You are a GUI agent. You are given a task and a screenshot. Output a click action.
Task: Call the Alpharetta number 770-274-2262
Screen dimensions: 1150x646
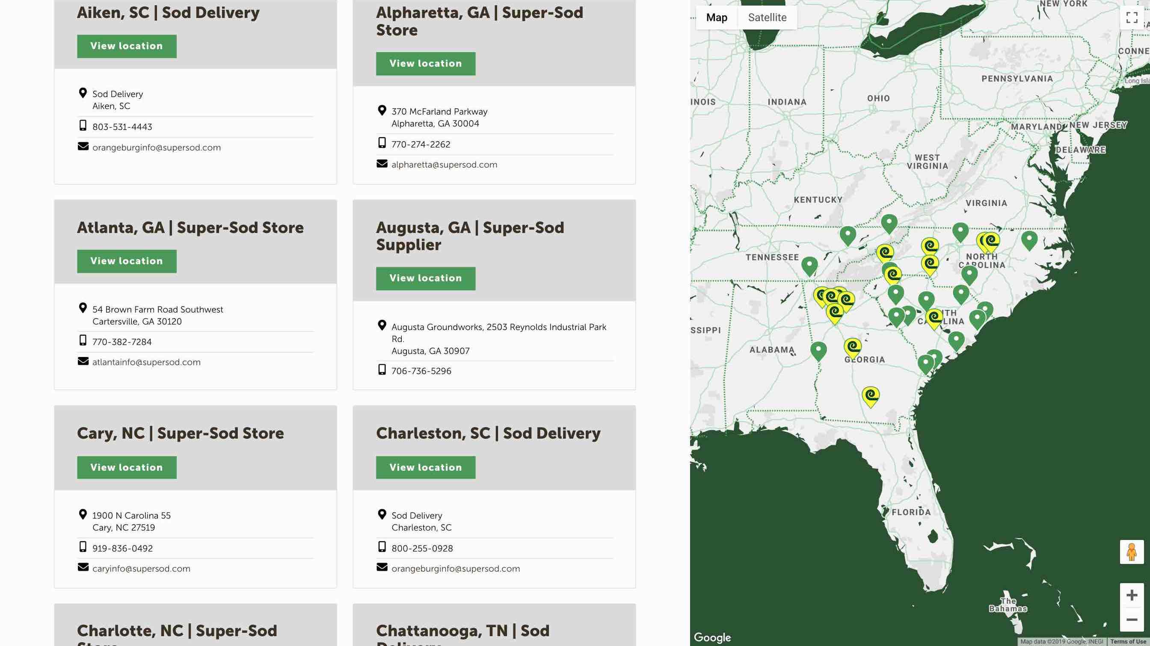421,145
